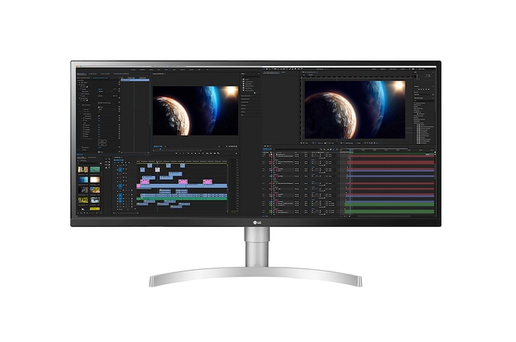
Task: Toggle Motion Blur switch in After Effects timeline
Action: point(333,149)
